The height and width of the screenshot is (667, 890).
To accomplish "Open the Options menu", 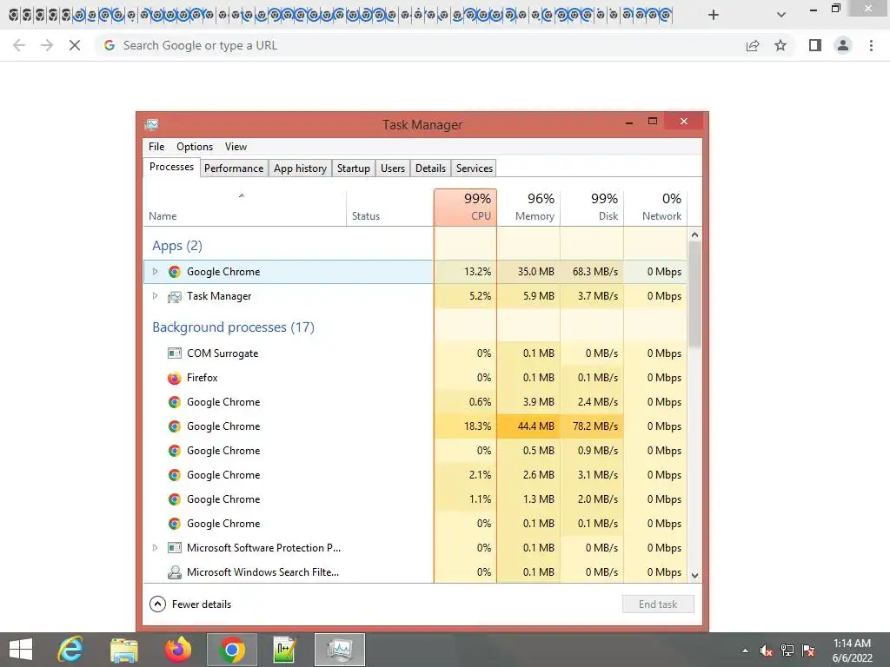I will [x=195, y=146].
